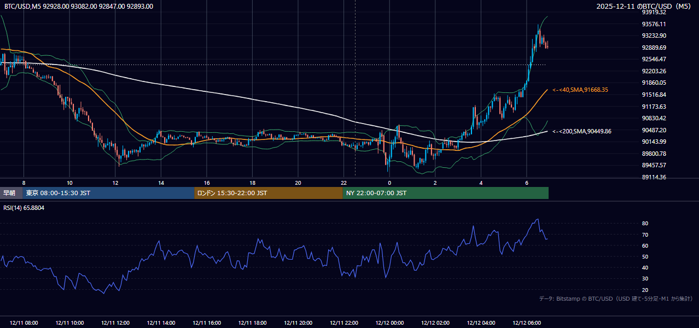The width and height of the screenshot is (699, 328).
Task: Select the 12/12 02:00 time axis label
Action: [x=435, y=323]
